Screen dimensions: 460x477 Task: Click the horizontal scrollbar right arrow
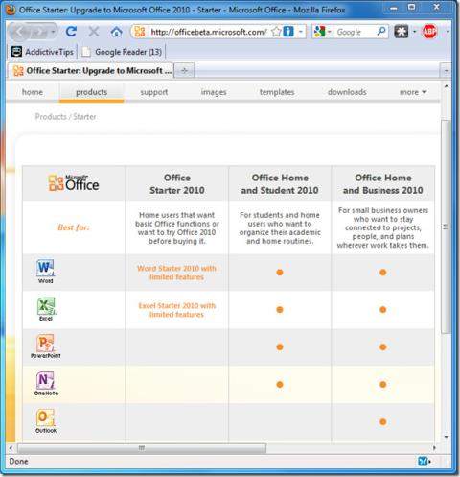(x=434, y=448)
